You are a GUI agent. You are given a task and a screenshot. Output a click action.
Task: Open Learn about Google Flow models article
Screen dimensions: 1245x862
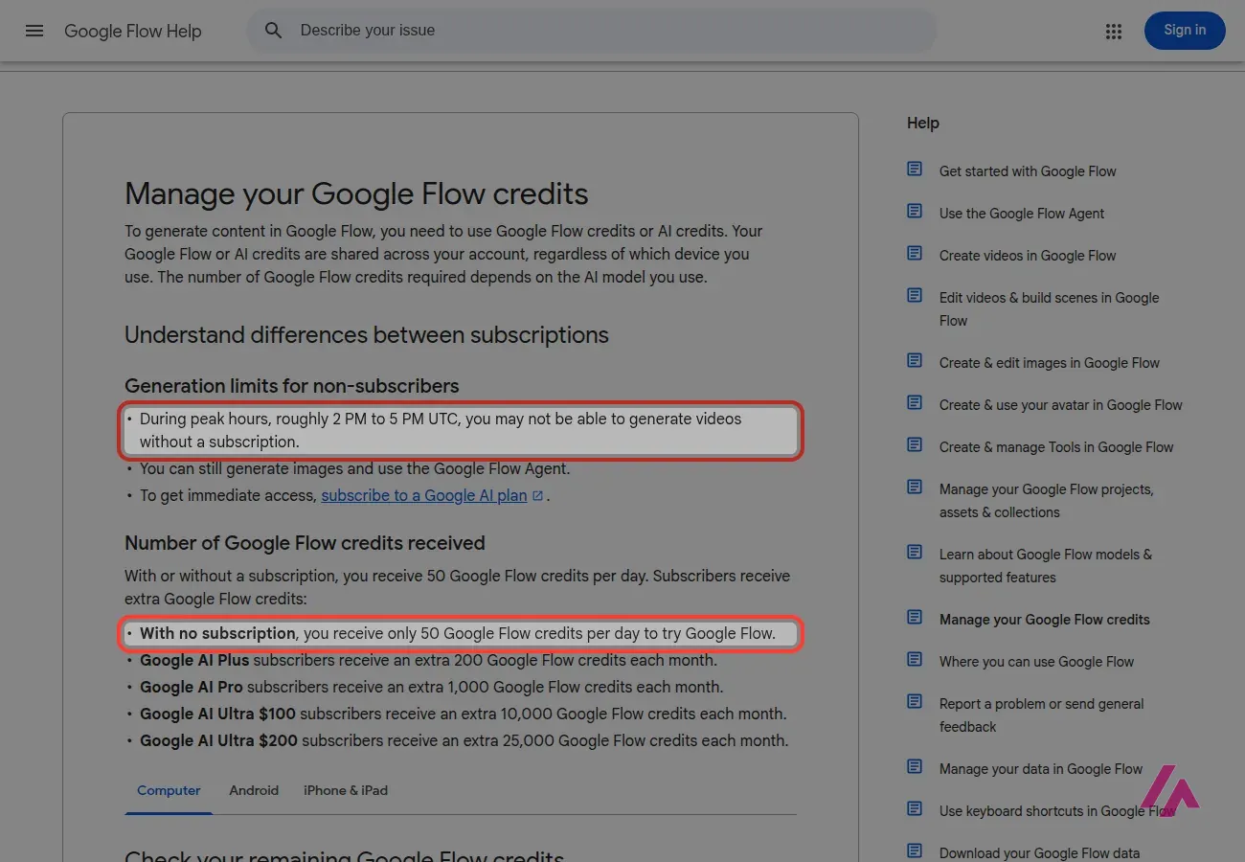point(1046,566)
